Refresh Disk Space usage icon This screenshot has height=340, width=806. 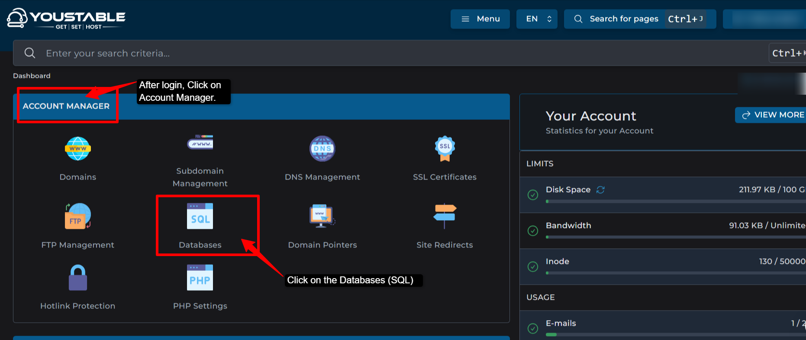[x=600, y=189]
